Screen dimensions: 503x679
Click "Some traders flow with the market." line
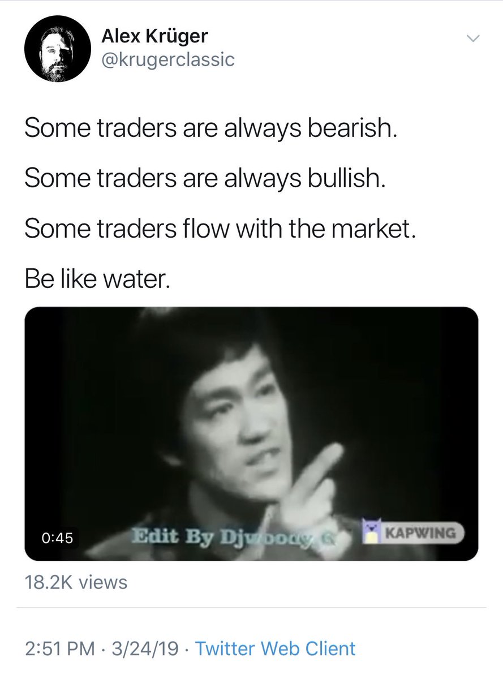[x=221, y=230]
